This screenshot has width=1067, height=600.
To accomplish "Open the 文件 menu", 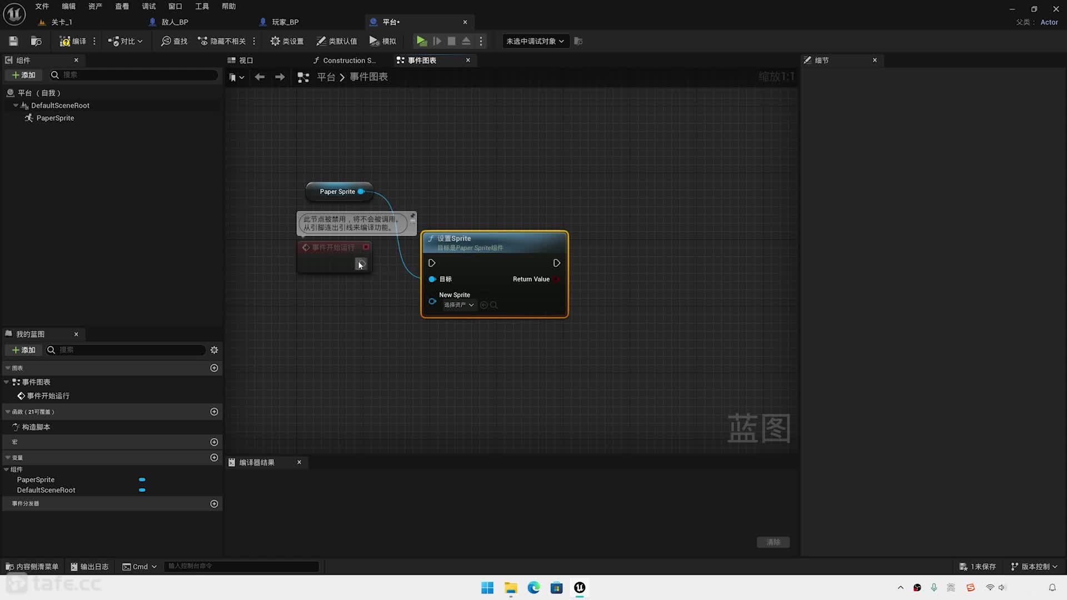I will (x=42, y=6).
